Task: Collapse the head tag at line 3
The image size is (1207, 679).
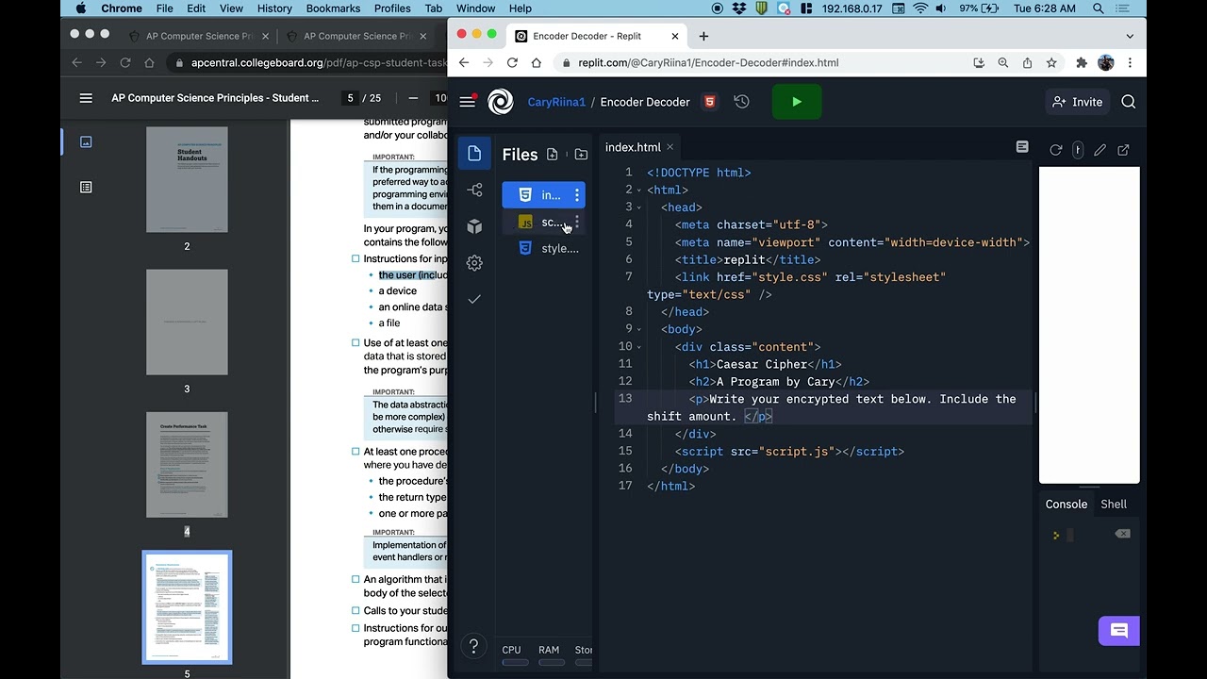Action: [639, 207]
